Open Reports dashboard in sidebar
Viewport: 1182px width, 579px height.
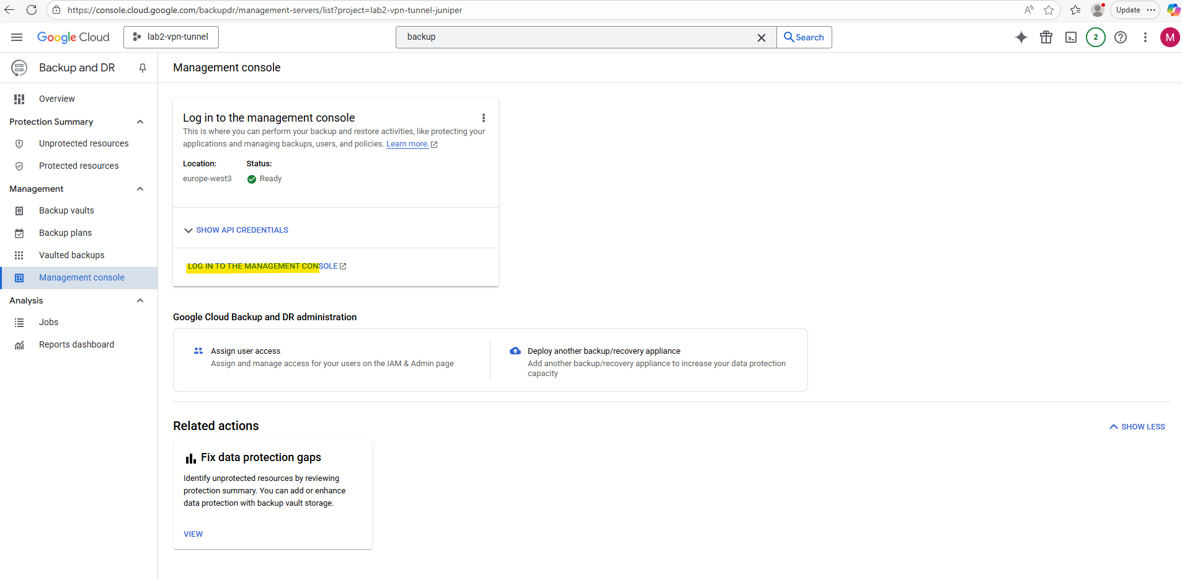(76, 344)
